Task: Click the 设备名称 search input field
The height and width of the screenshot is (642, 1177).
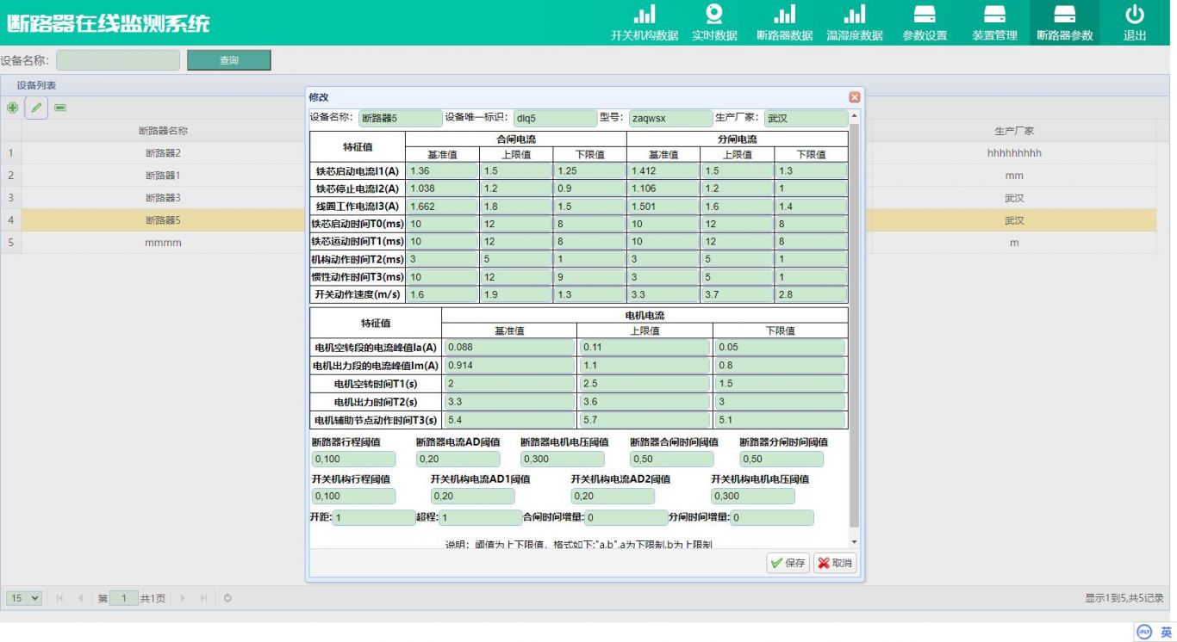Action: [118, 60]
